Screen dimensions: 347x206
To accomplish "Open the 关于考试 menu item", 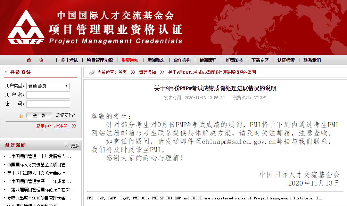I will (x=69, y=60).
